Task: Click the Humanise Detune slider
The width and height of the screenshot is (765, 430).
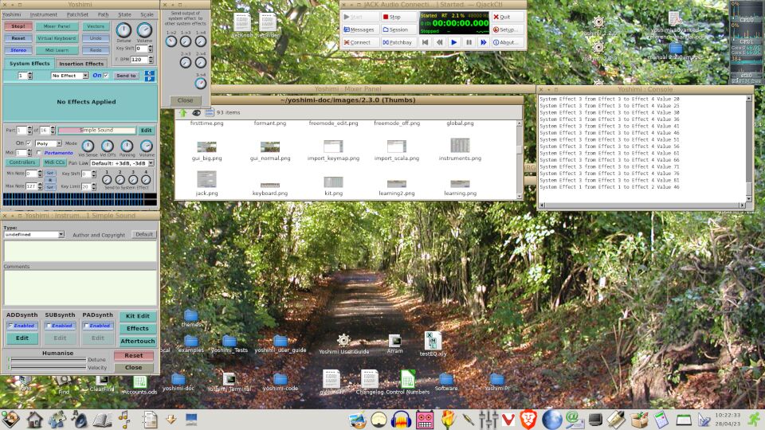Action: [44, 359]
